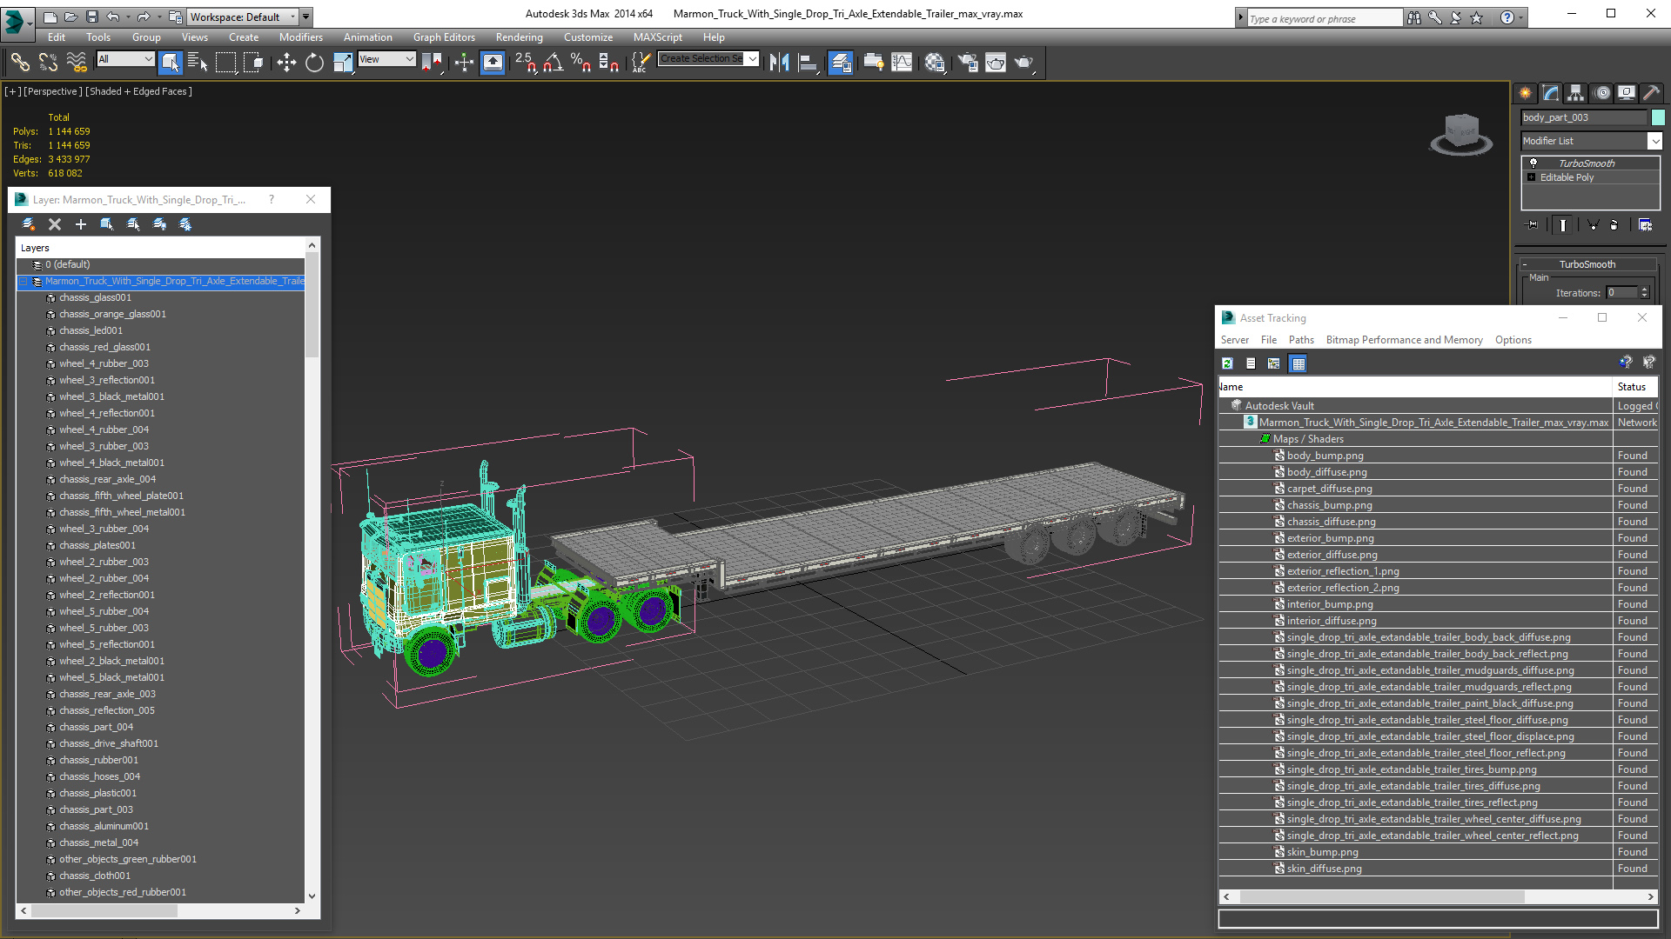Click Render Production teapot icon
The height and width of the screenshot is (939, 1671).
point(1024,62)
